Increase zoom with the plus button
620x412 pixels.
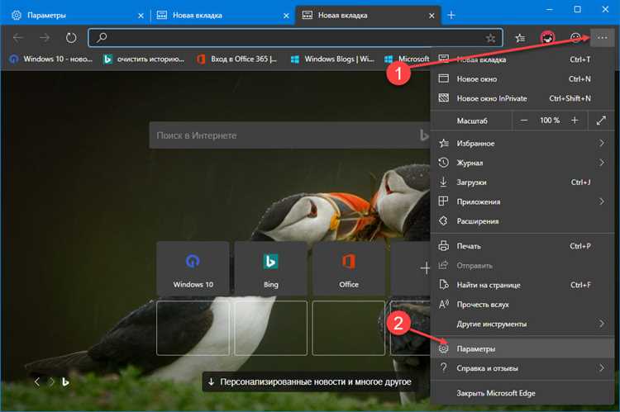575,121
